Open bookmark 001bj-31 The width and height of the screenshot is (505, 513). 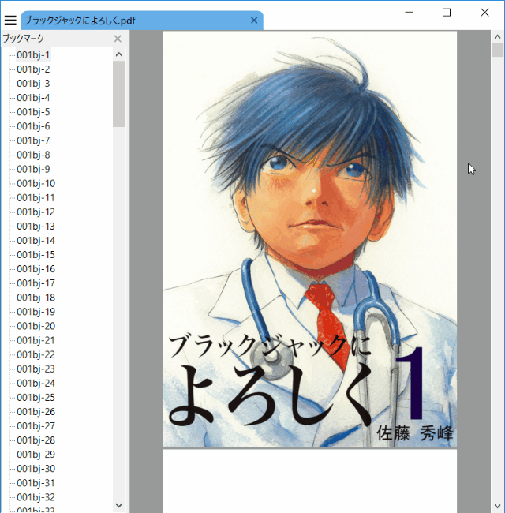pyautogui.click(x=36, y=483)
